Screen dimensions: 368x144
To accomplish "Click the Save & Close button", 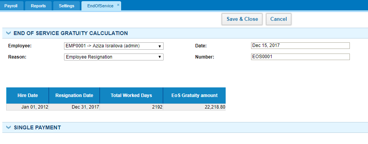I will click(242, 19).
